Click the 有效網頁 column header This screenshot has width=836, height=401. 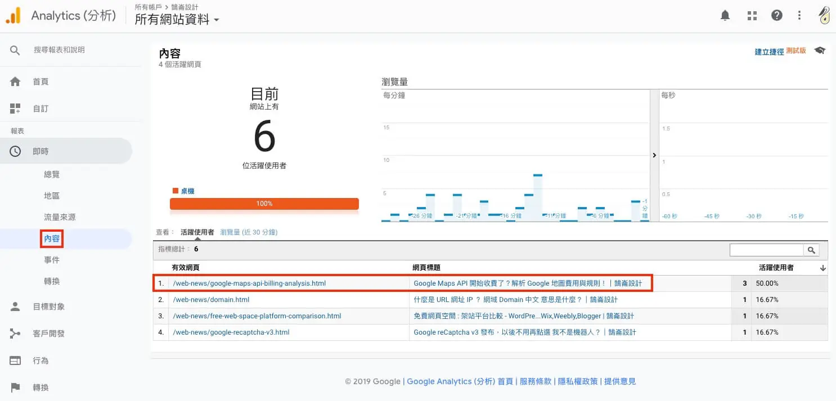[185, 268]
